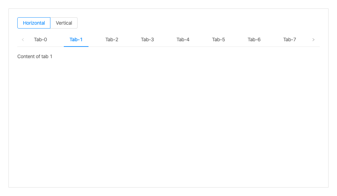
Task: Click the blue underline beneath Tab-1
Action: 76,46
